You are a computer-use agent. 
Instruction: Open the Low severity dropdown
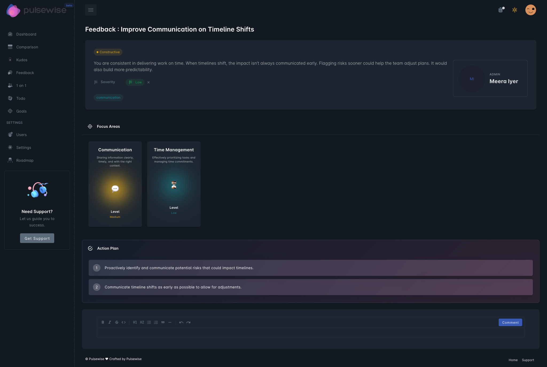[x=135, y=82]
